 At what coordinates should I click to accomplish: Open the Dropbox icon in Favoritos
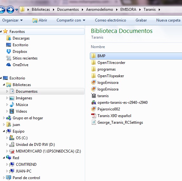point(9,52)
